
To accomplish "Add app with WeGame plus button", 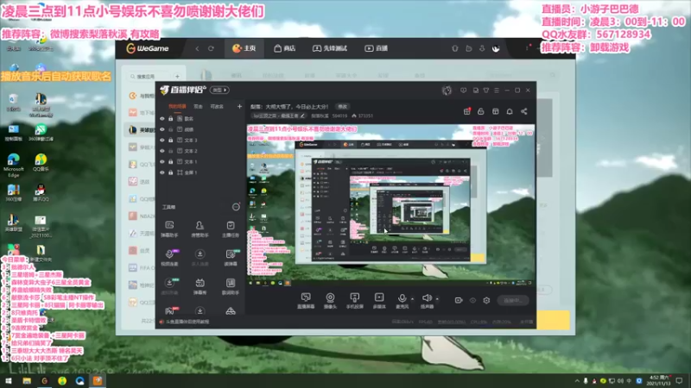I will tap(177, 77).
